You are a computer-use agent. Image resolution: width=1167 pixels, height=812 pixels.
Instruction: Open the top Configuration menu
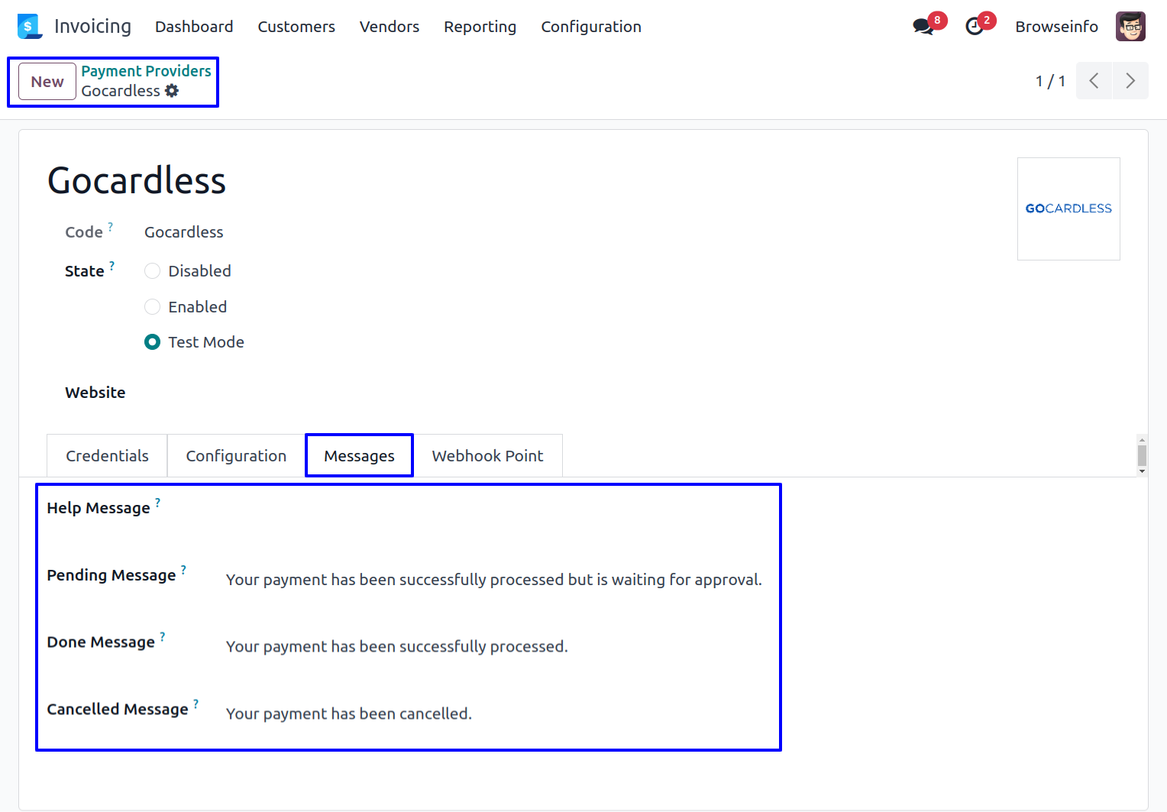[x=591, y=27]
